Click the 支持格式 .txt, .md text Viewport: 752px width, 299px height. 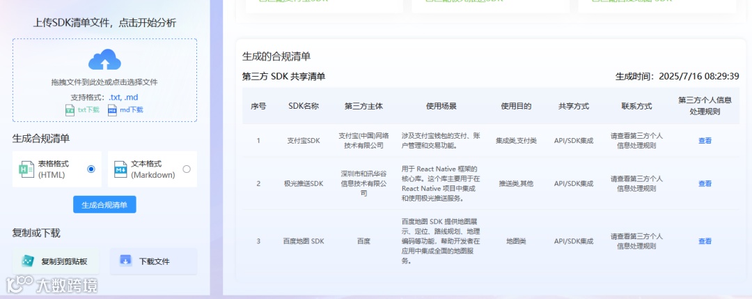click(x=104, y=98)
